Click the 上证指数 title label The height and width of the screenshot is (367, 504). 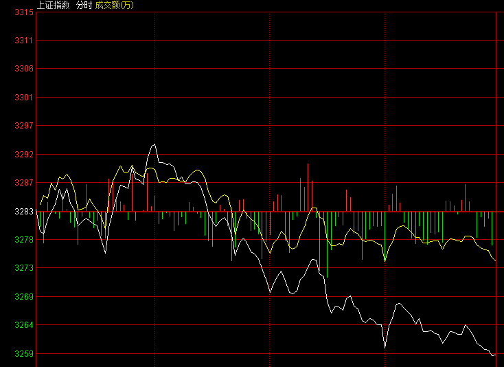coord(54,5)
